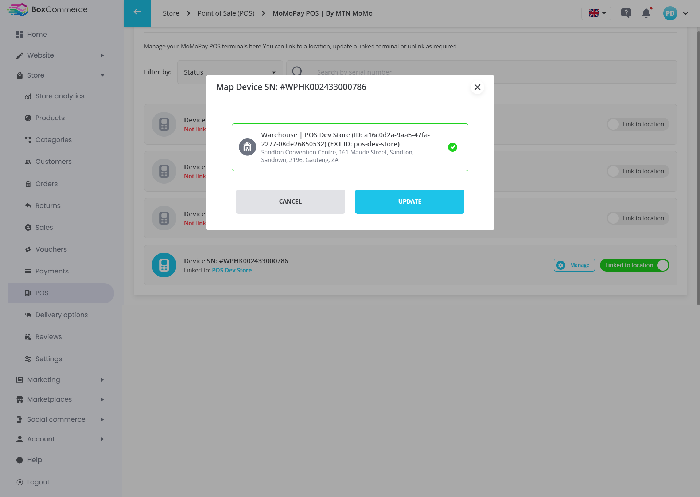Screen dimensions: 700x497
Task: Open the Marketing menu item
Action: tap(43, 380)
